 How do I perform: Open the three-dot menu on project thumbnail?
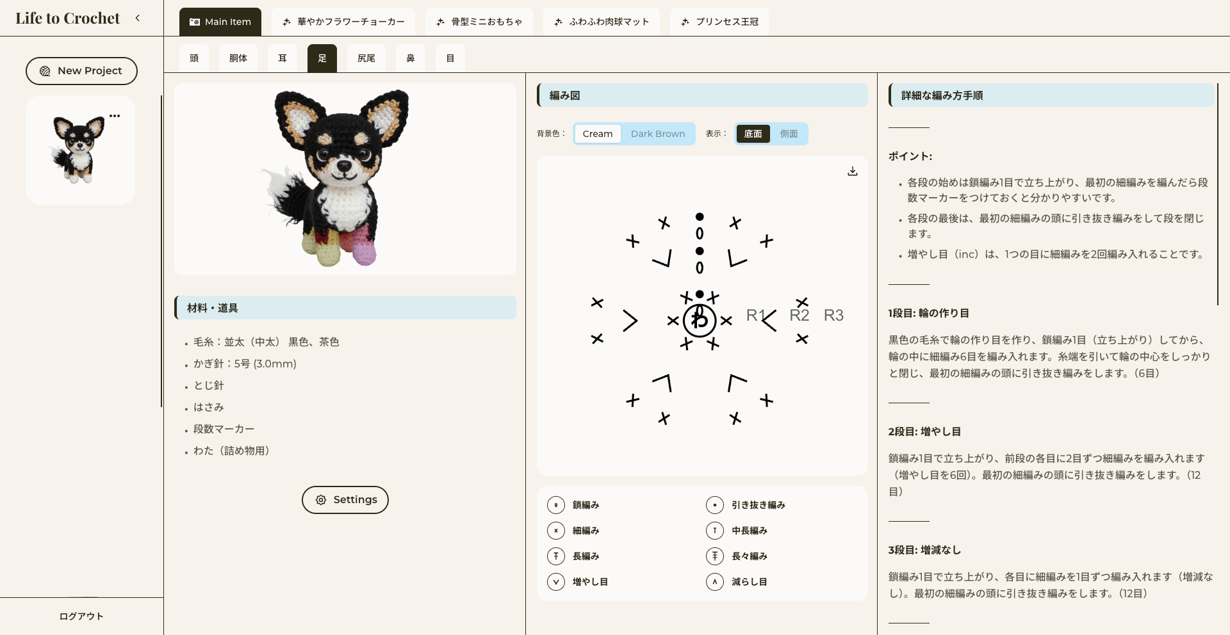click(115, 116)
